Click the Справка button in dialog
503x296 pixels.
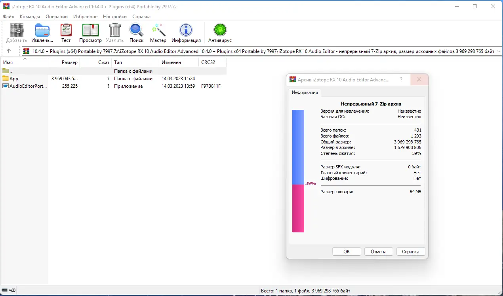pos(411,252)
